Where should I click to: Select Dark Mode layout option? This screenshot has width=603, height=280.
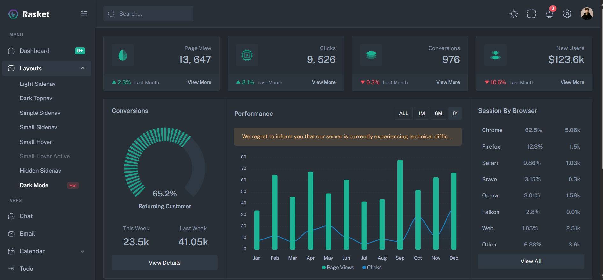click(34, 185)
